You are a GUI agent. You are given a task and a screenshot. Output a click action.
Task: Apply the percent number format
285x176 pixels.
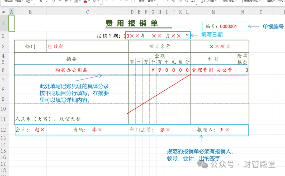click(x=174, y=1)
